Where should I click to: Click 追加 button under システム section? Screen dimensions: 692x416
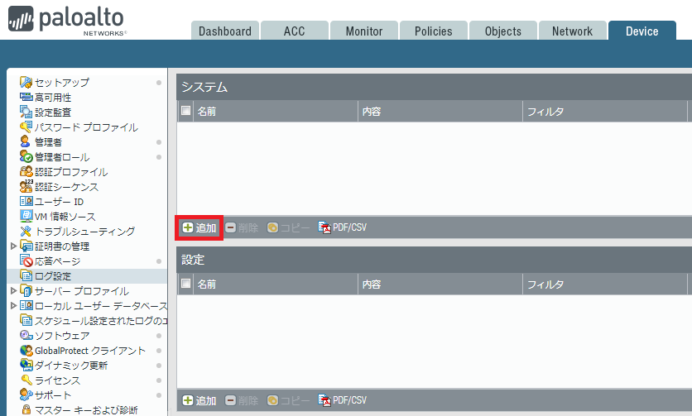pyautogui.click(x=199, y=227)
